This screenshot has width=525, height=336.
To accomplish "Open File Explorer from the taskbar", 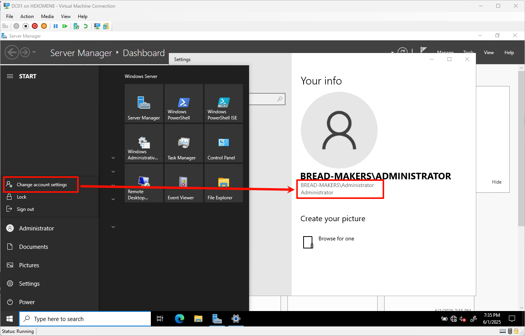I will pos(198,319).
